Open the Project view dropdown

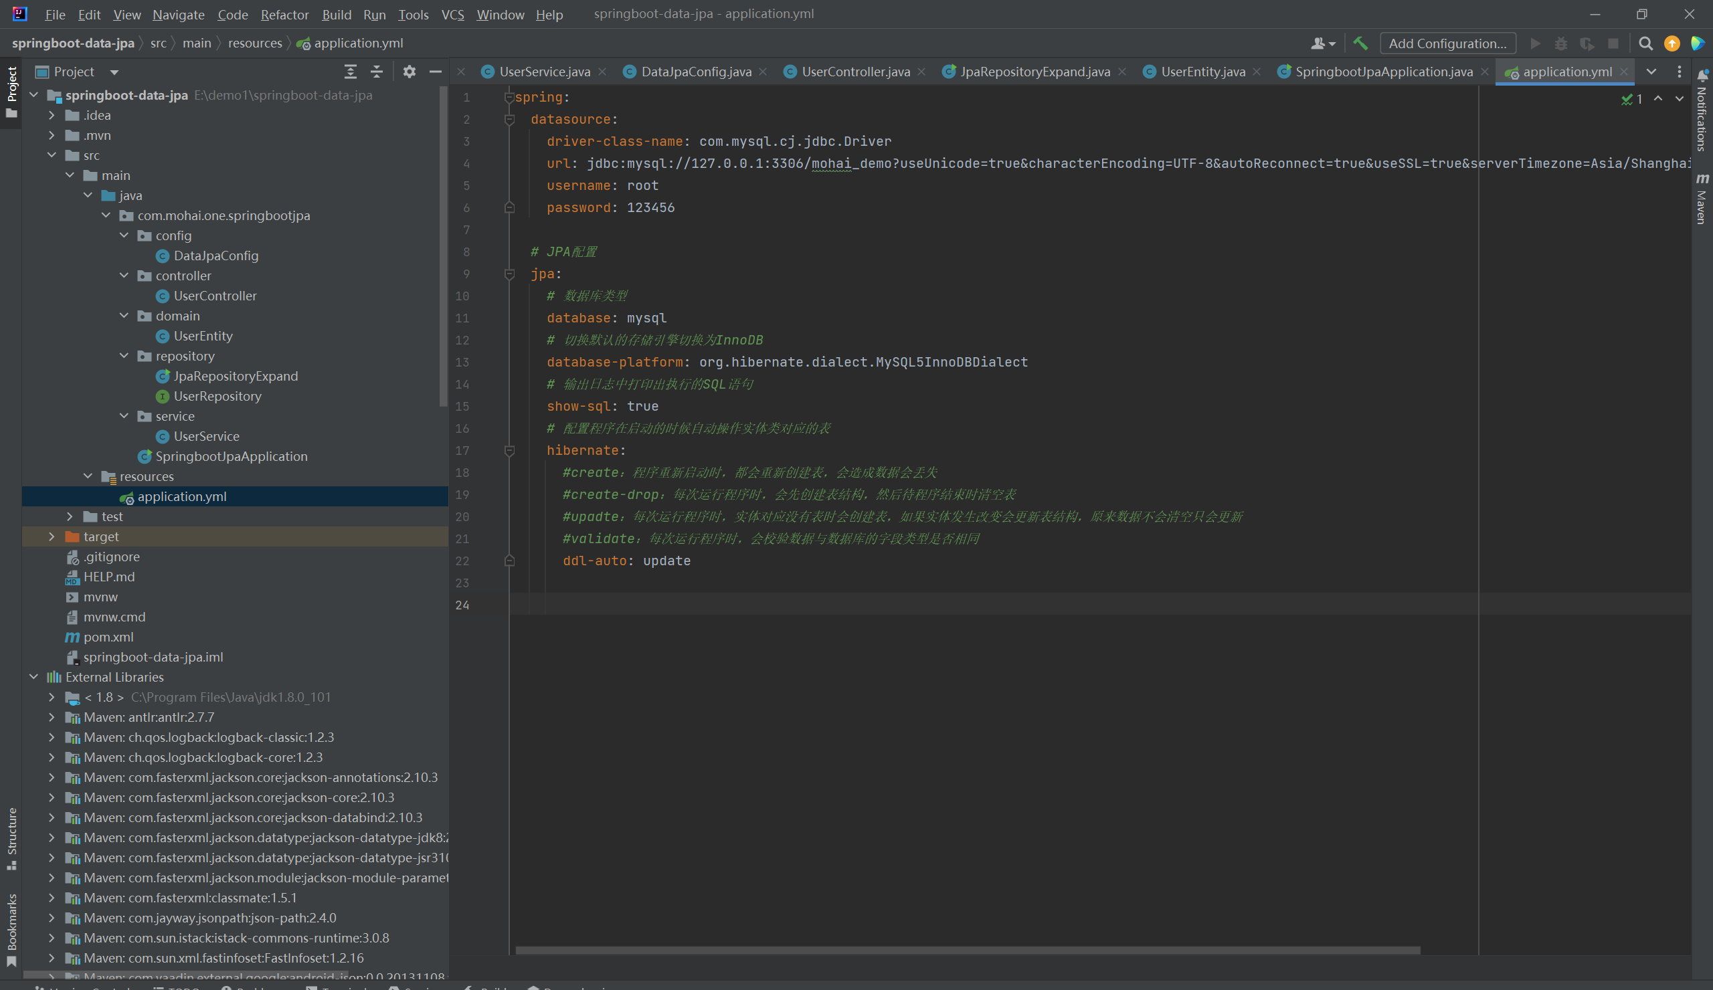[114, 72]
